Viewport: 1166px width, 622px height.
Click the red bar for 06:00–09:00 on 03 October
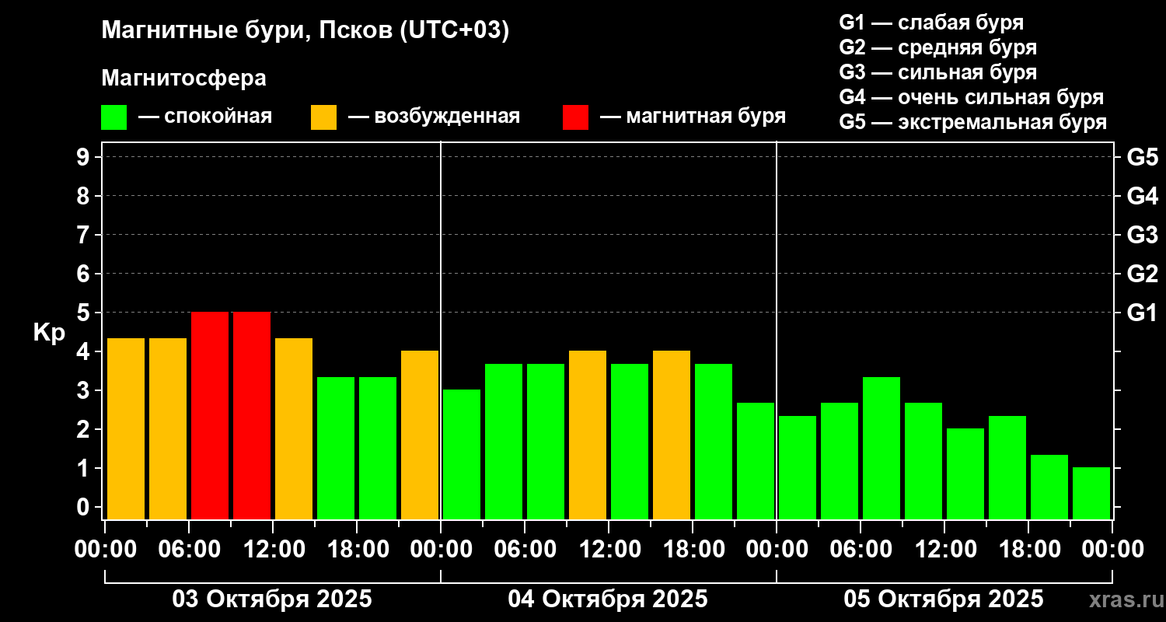pos(210,416)
